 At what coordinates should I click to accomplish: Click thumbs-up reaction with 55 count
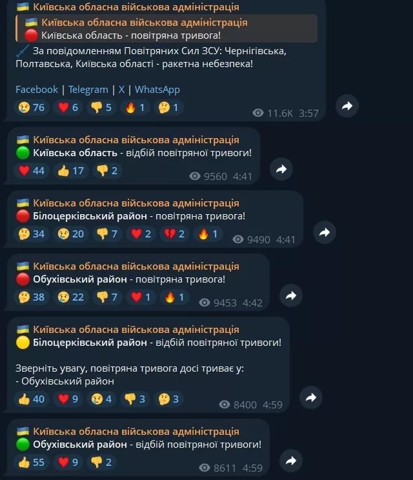32,462
